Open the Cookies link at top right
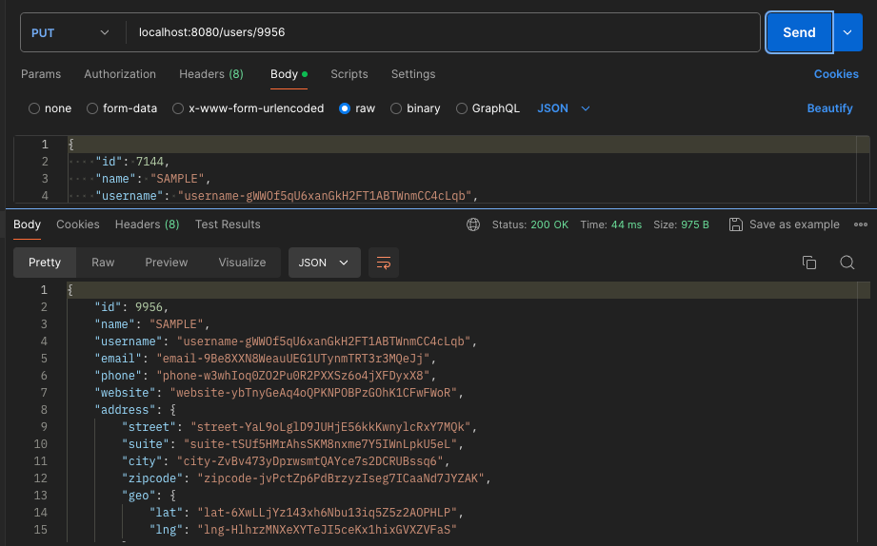Viewport: 877px width, 546px height. [x=836, y=74]
